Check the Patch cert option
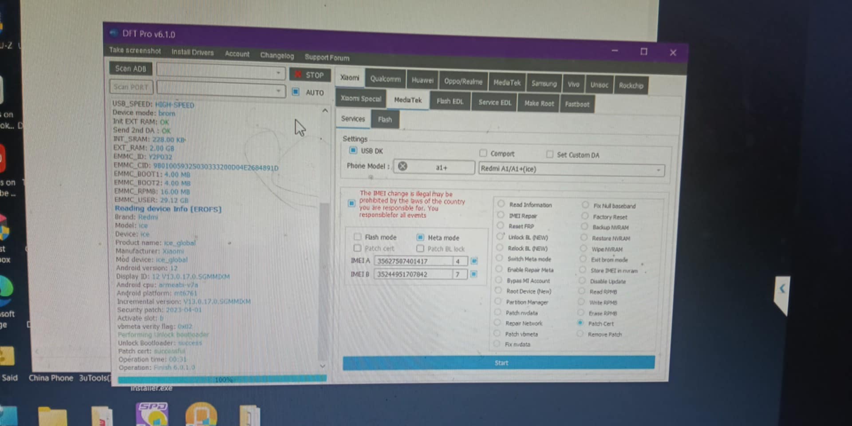 (357, 248)
